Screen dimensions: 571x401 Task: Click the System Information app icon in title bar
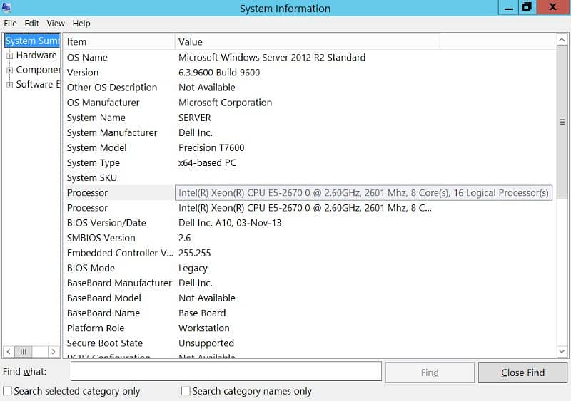tap(6, 7)
